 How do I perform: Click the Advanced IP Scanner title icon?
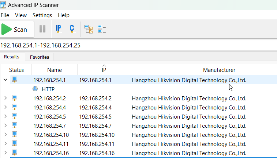click(3, 5)
